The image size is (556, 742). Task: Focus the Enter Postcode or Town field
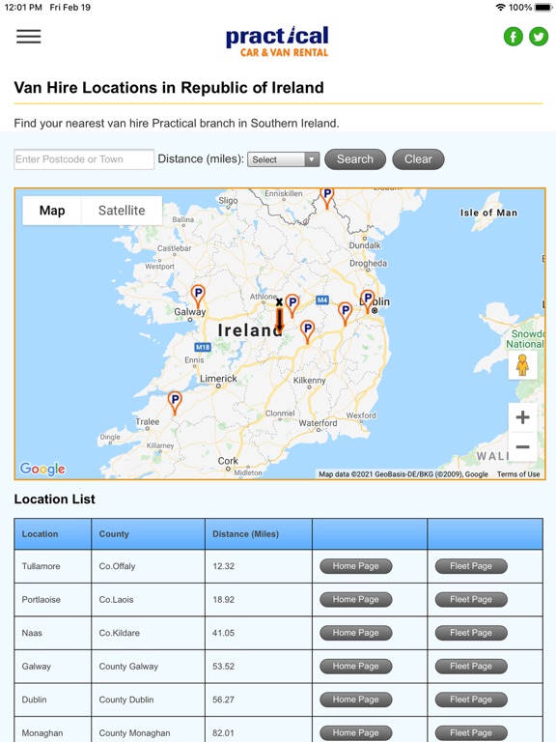pos(84,159)
